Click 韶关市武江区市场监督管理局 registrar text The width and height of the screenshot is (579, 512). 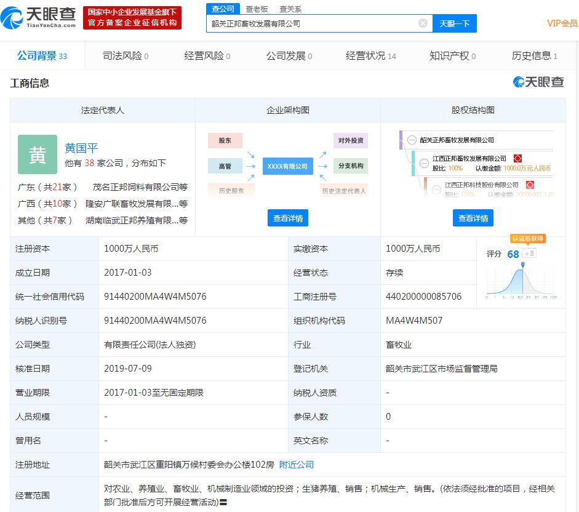(442, 368)
